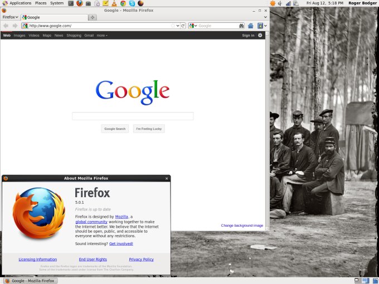Open the System menu
This screenshot has width=379, height=284.
click(x=57, y=3)
